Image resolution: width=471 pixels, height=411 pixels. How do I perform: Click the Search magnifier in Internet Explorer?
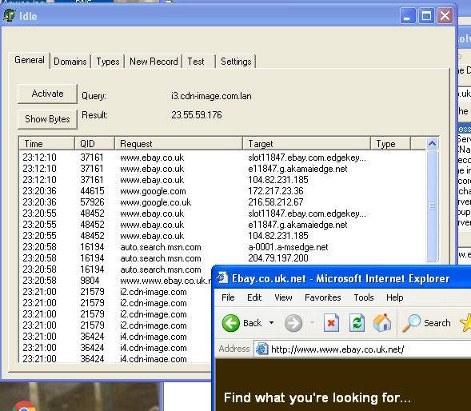tap(411, 323)
